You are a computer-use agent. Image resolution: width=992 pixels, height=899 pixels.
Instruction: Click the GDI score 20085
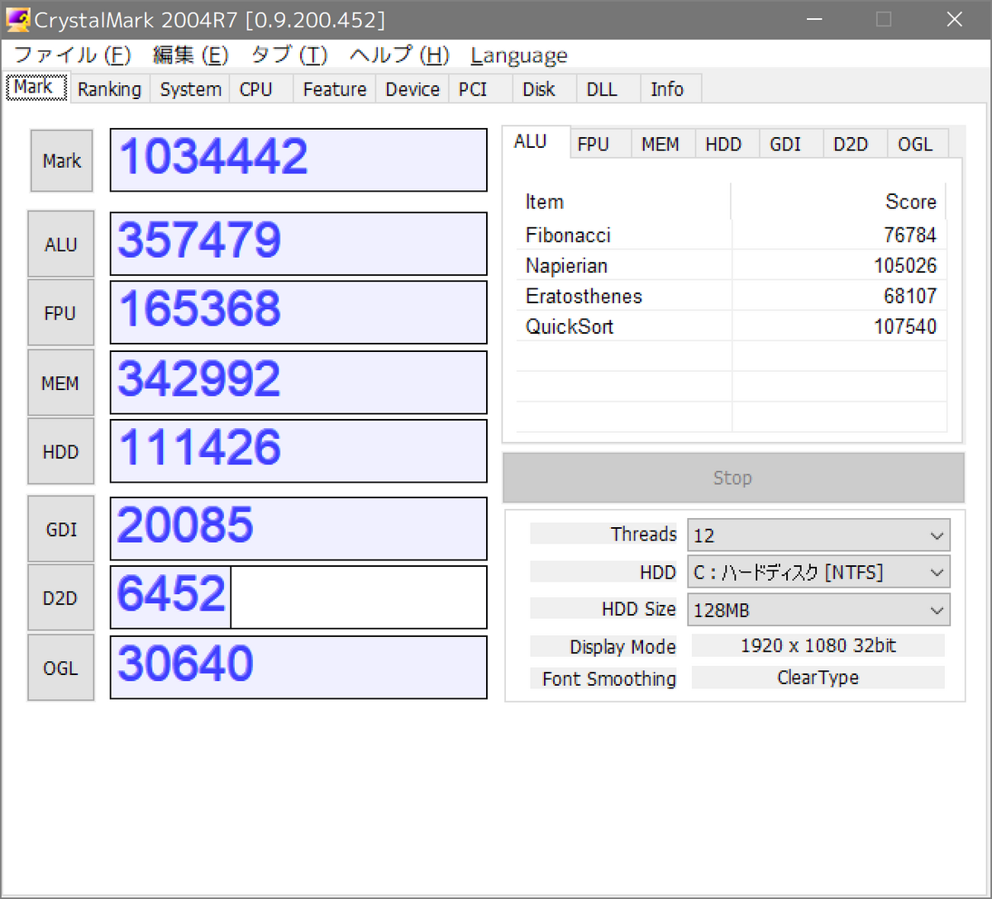point(298,529)
